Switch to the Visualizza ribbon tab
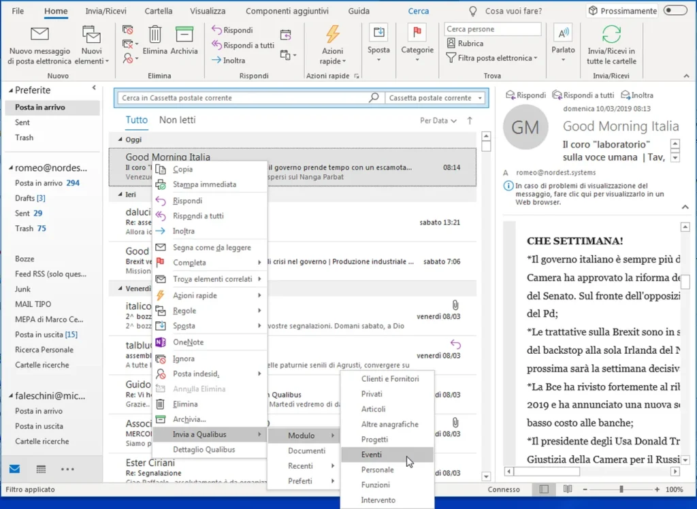This screenshot has width=697, height=509. click(208, 10)
